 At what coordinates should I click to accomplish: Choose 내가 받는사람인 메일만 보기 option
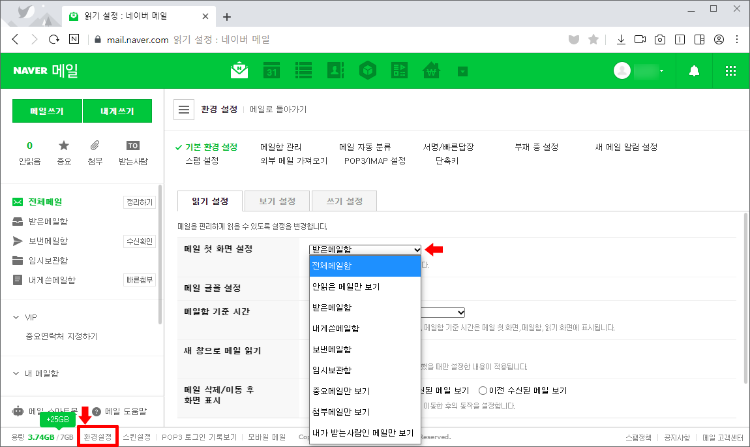click(x=365, y=433)
